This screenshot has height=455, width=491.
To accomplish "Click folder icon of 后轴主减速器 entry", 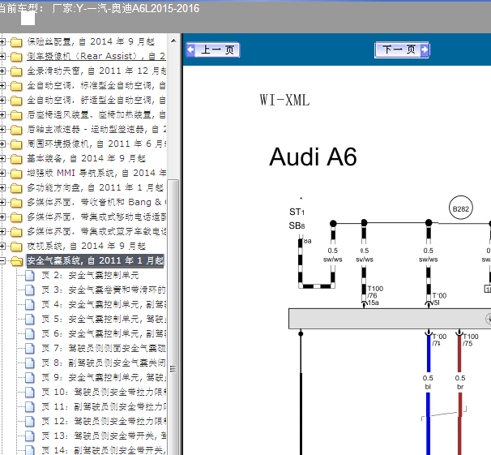I will tap(16, 130).
